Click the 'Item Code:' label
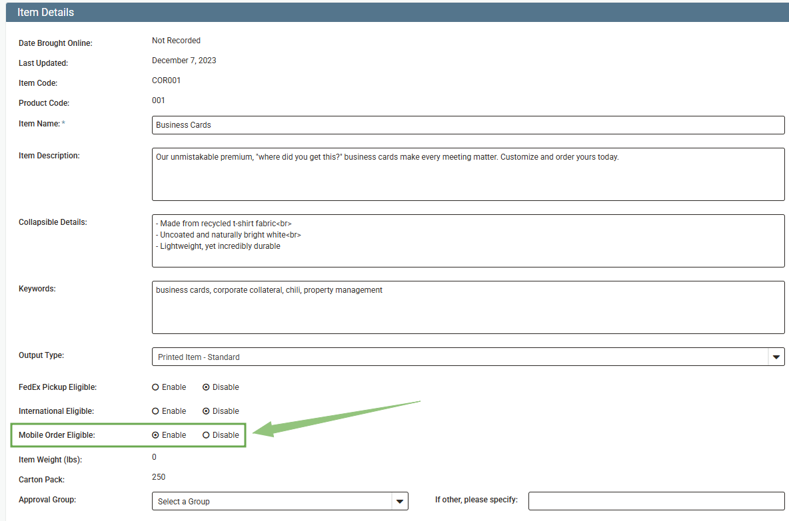789x521 pixels. click(x=38, y=83)
